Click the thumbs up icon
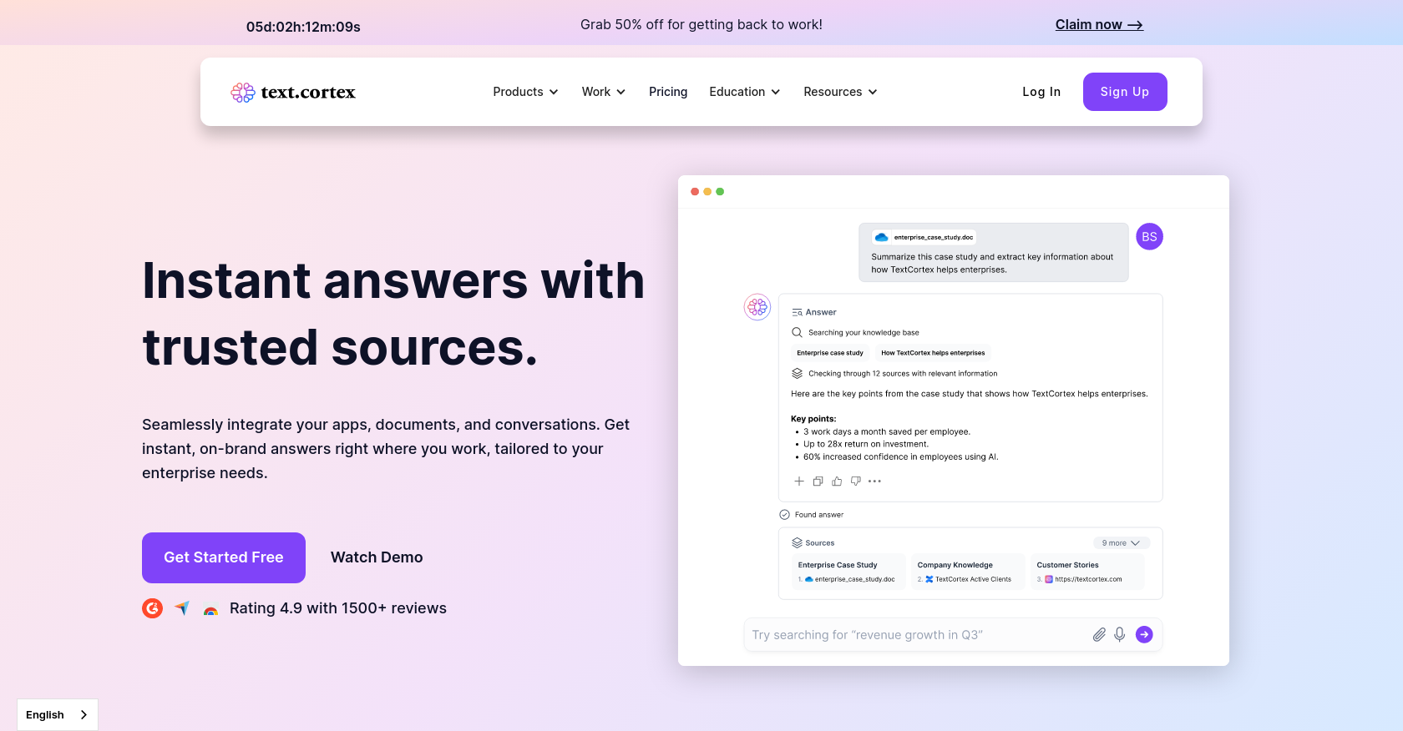1403x731 pixels. pos(837,481)
